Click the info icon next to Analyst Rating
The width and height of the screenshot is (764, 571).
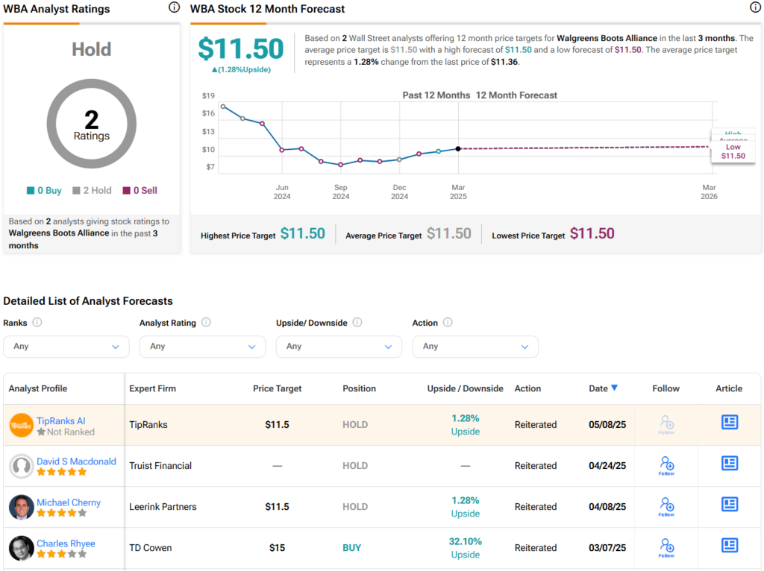click(206, 322)
